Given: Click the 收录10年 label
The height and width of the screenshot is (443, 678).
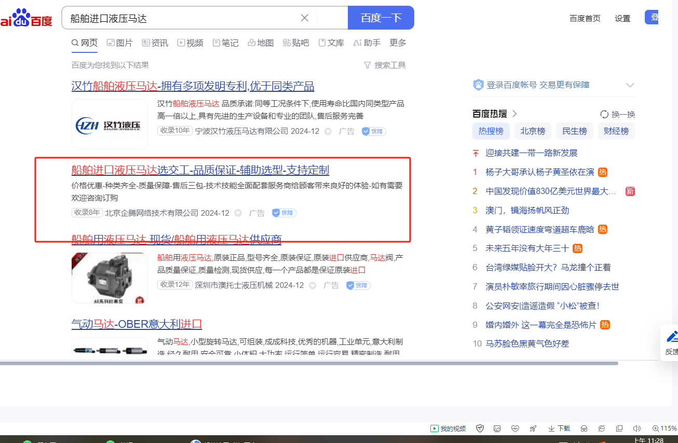Looking at the screenshot, I should pyautogui.click(x=175, y=131).
